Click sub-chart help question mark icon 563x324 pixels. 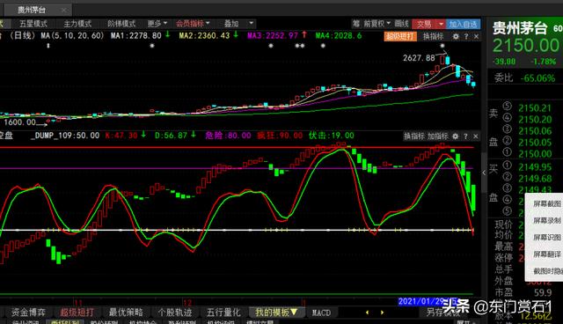point(465,136)
